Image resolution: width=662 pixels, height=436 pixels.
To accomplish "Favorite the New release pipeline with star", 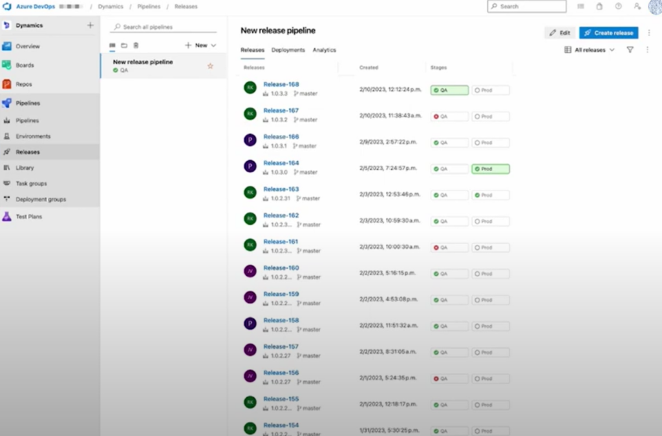I will coord(210,66).
